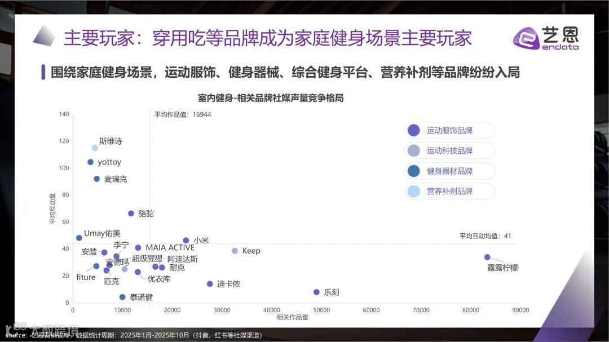Click the chart title 室内健身-相关品牌社媒声量竞争格局
This screenshot has height=342, width=609.
(x=271, y=98)
